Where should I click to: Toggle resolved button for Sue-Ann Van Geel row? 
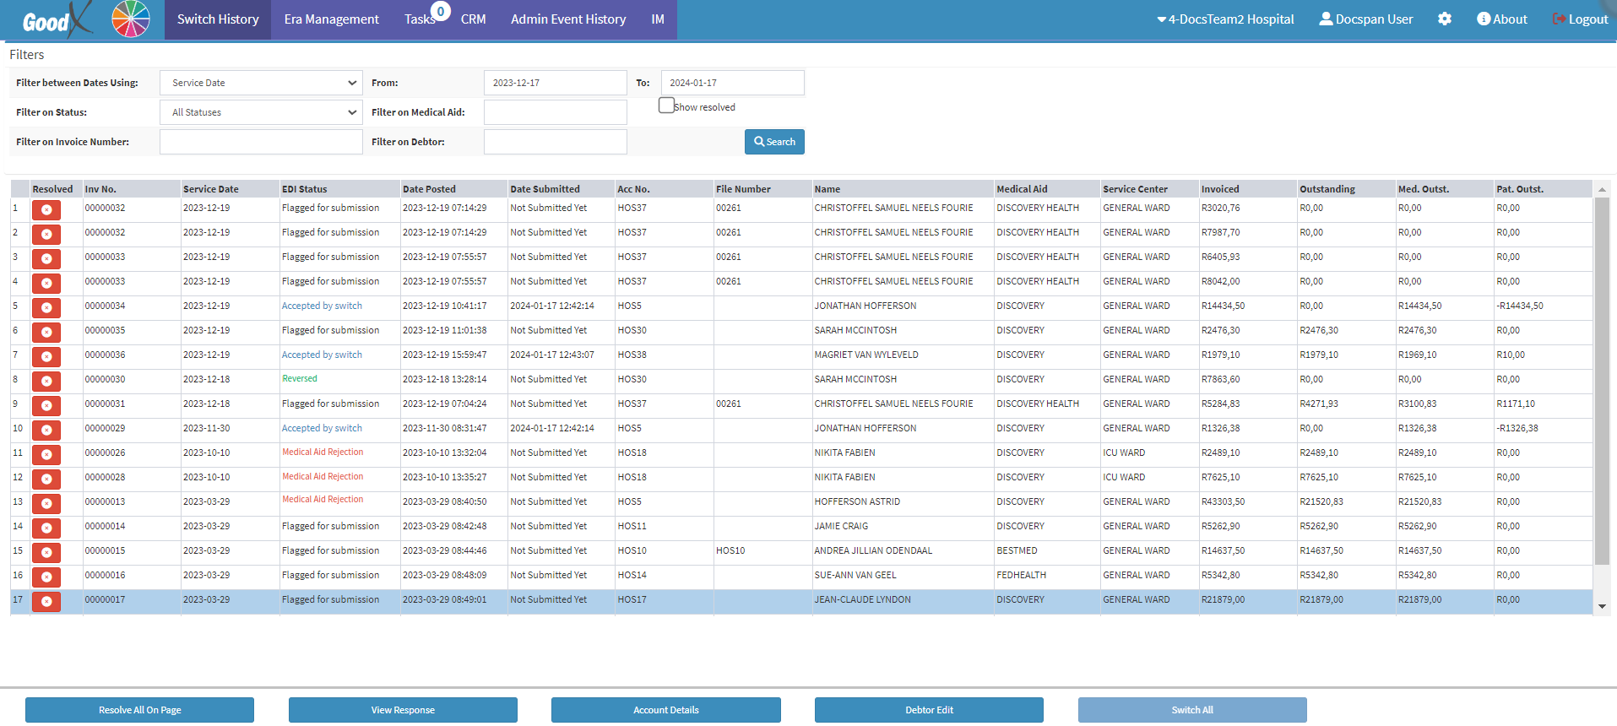[x=46, y=577]
